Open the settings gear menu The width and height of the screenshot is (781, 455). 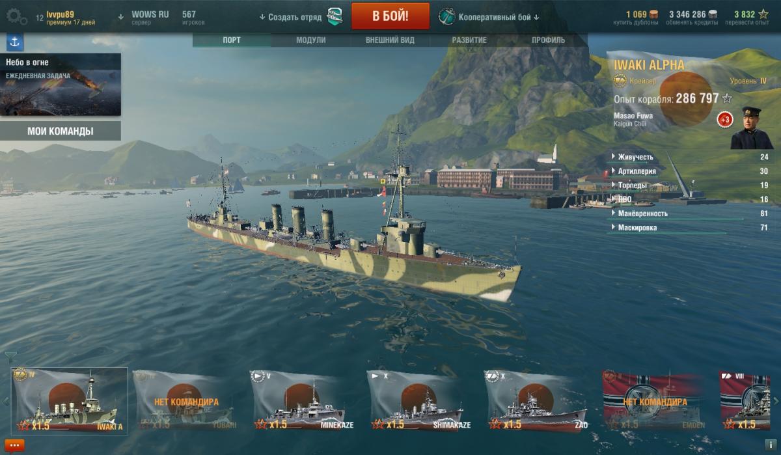click(16, 16)
